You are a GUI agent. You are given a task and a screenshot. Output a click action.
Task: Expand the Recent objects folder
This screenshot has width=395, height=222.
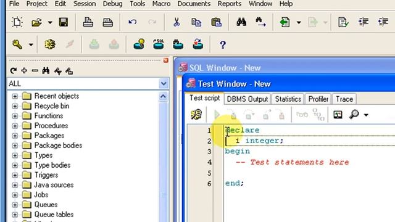[15, 96]
